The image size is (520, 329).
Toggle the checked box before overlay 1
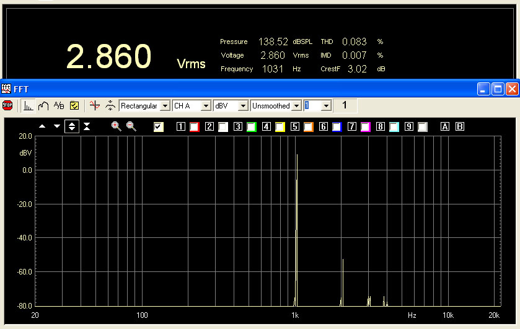159,127
